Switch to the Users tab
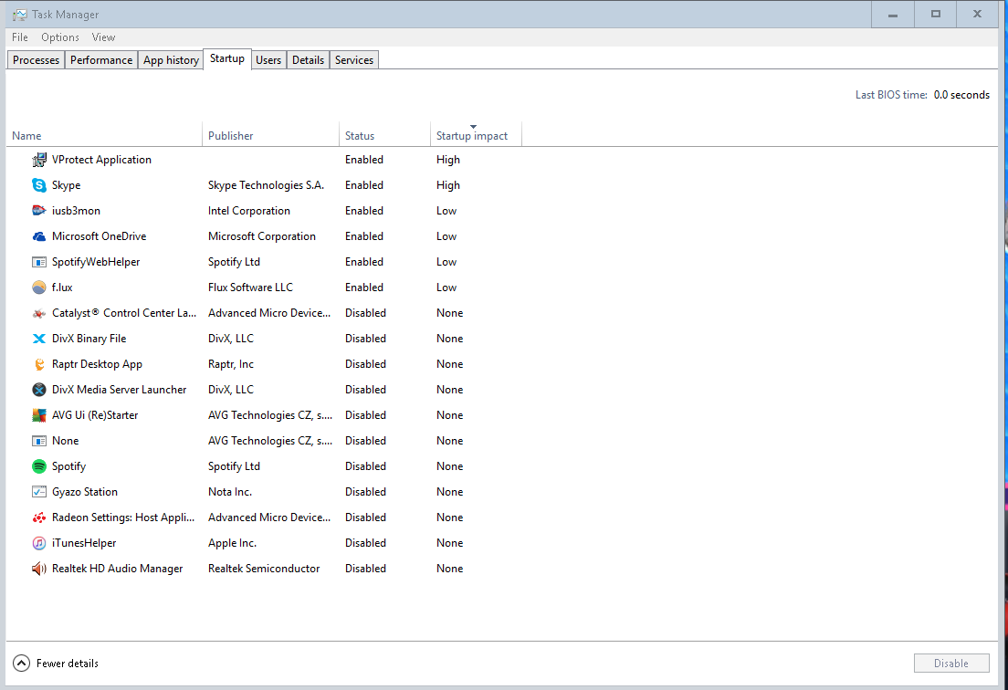1008x690 pixels. (268, 59)
